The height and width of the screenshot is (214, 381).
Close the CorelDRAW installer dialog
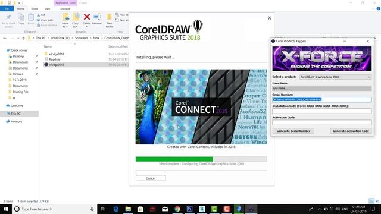click(x=270, y=18)
